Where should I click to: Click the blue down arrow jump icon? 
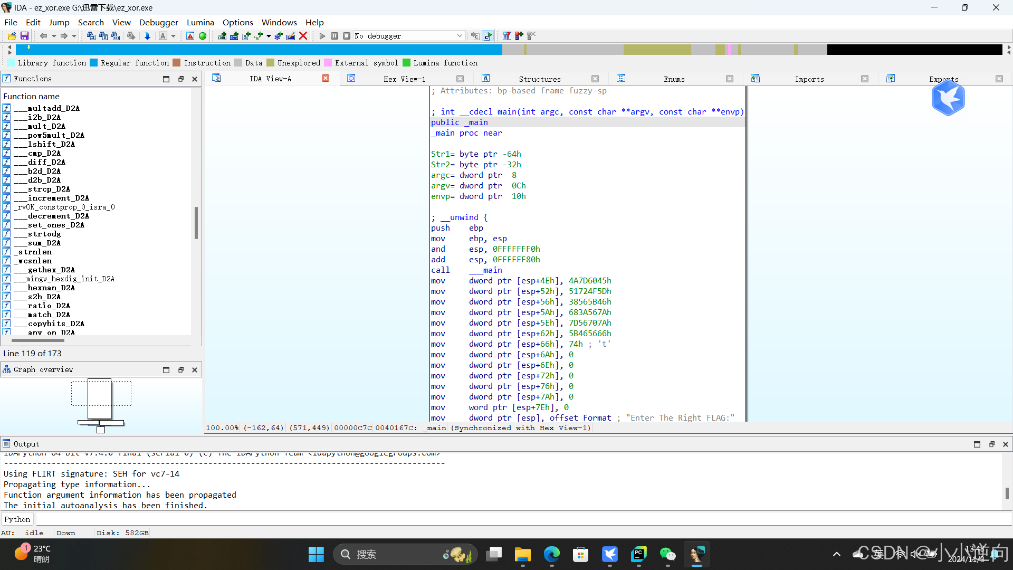tap(147, 36)
